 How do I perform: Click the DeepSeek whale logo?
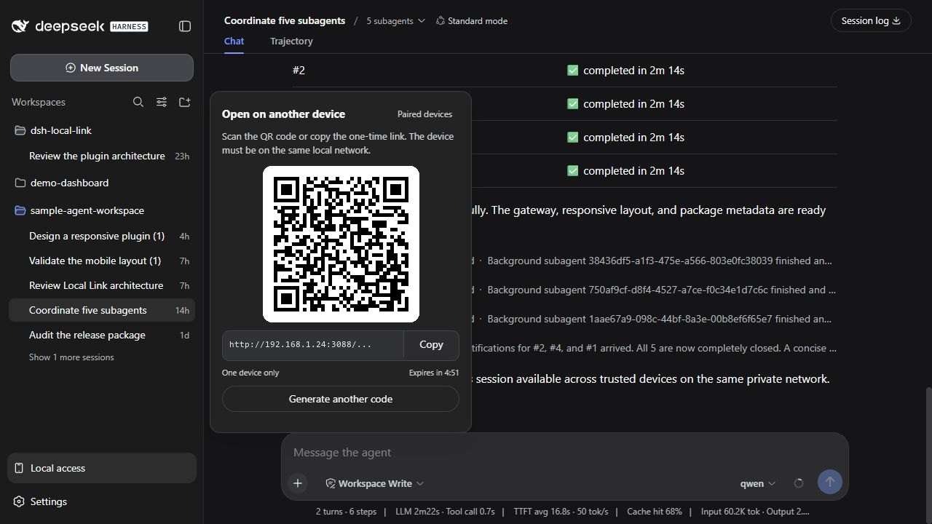point(20,26)
